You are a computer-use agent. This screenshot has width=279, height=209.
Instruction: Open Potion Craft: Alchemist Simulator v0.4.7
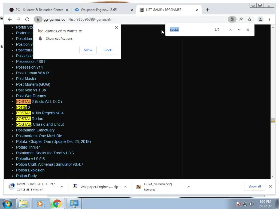coord(50,164)
